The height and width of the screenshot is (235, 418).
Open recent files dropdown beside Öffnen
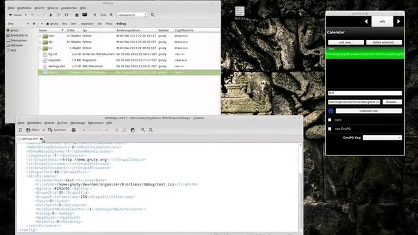click(44, 130)
